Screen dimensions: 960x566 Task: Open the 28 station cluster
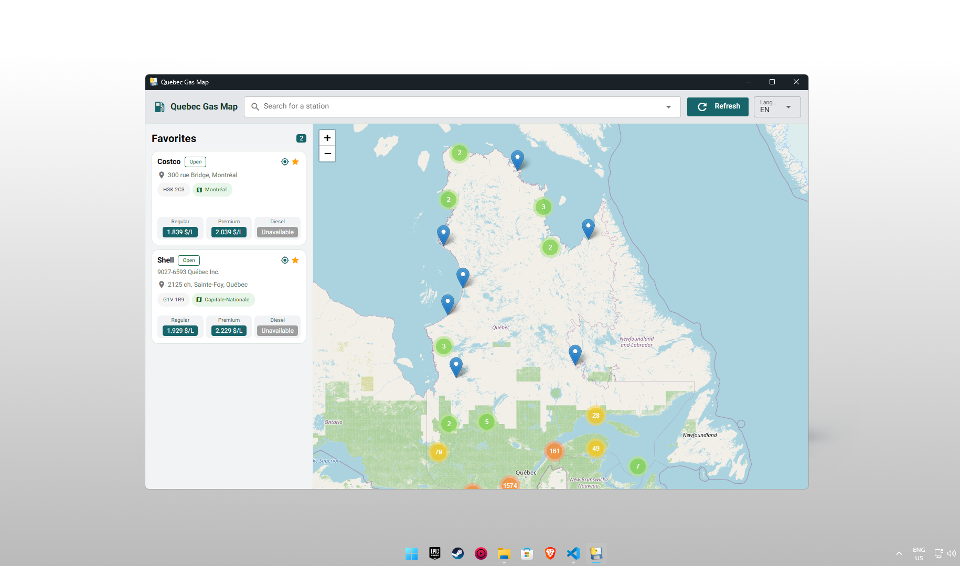[596, 416]
